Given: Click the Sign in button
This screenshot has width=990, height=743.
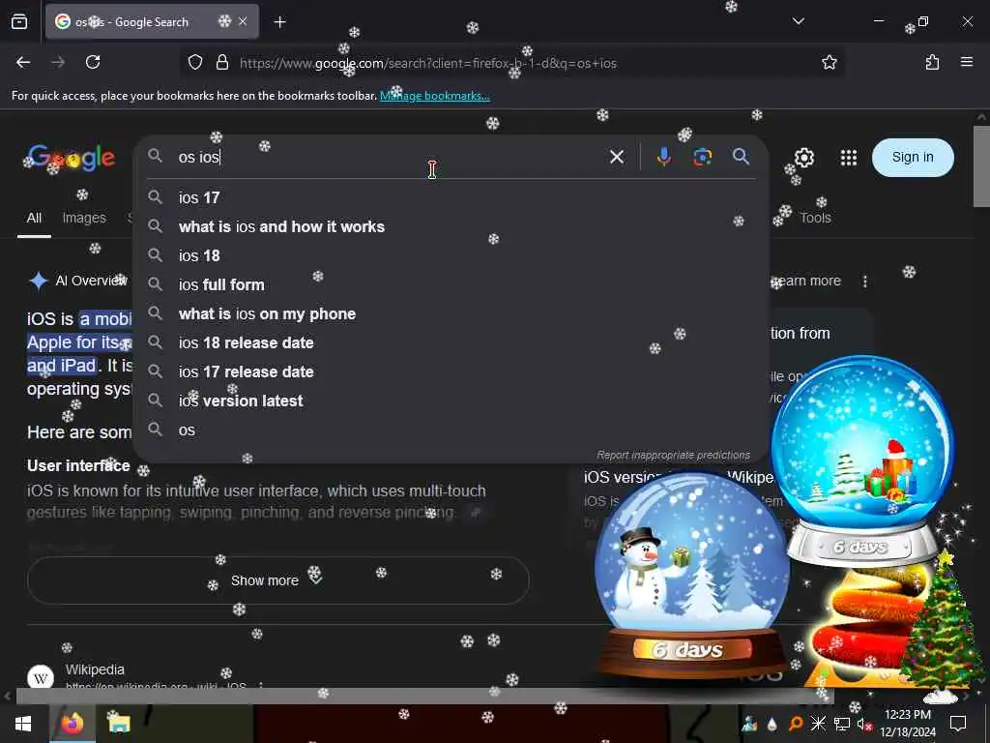Looking at the screenshot, I should [x=913, y=158].
